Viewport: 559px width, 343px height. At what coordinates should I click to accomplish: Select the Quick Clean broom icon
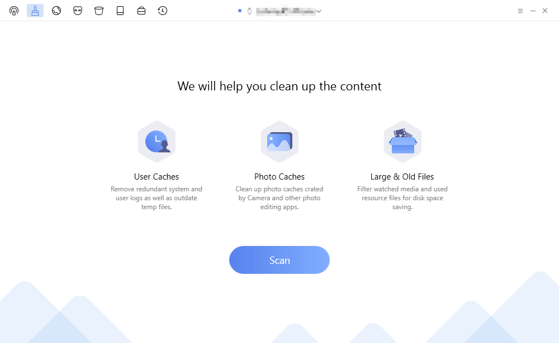[x=35, y=11]
